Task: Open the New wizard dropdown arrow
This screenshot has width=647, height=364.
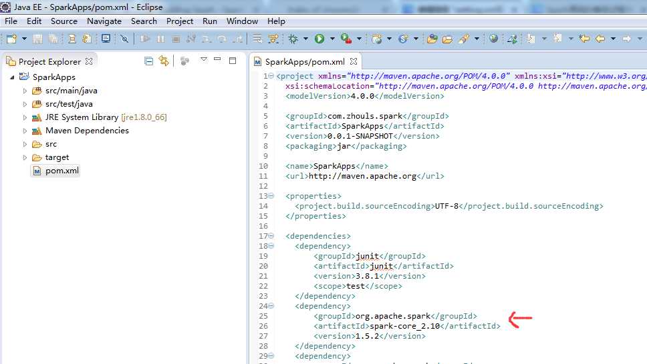Action: pyautogui.click(x=24, y=39)
